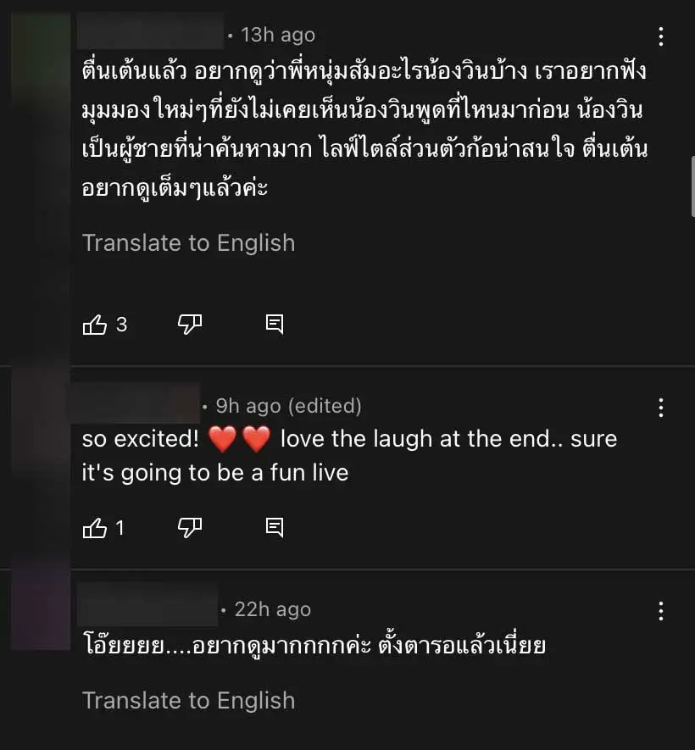Click the '9h ago (edited)' timestamp
The image size is (695, 750).
pos(288,407)
